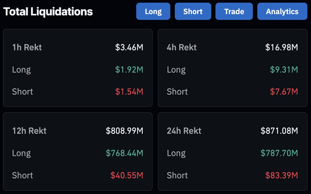Image resolution: width=311 pixels, height=194 pixels.
Task: Click the Long filter button
Action: [x=153, y=11]
